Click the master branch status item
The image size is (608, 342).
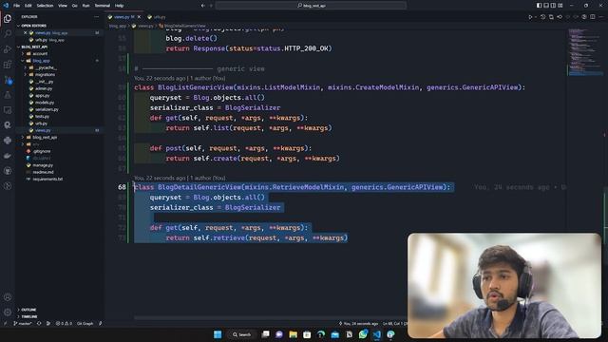point(23,323)
